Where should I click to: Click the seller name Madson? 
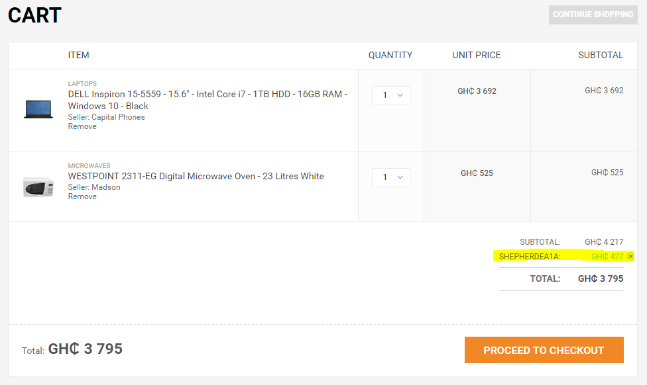point(106,187)
